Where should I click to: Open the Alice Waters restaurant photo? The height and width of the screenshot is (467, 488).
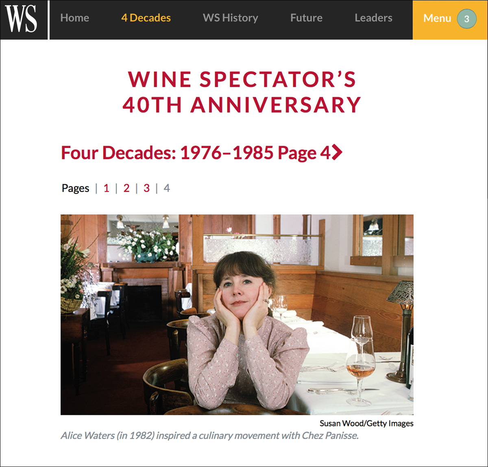click(x=237, y=314)
